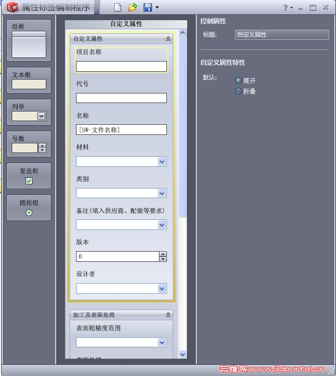Click the 项目名称 label
This screenshot has height=376, width=336.
[89, 52]
